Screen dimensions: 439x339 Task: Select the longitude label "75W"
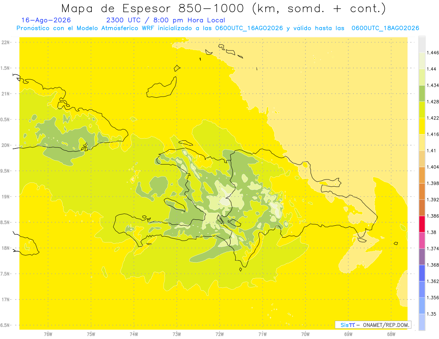click(x=91, y=334)
